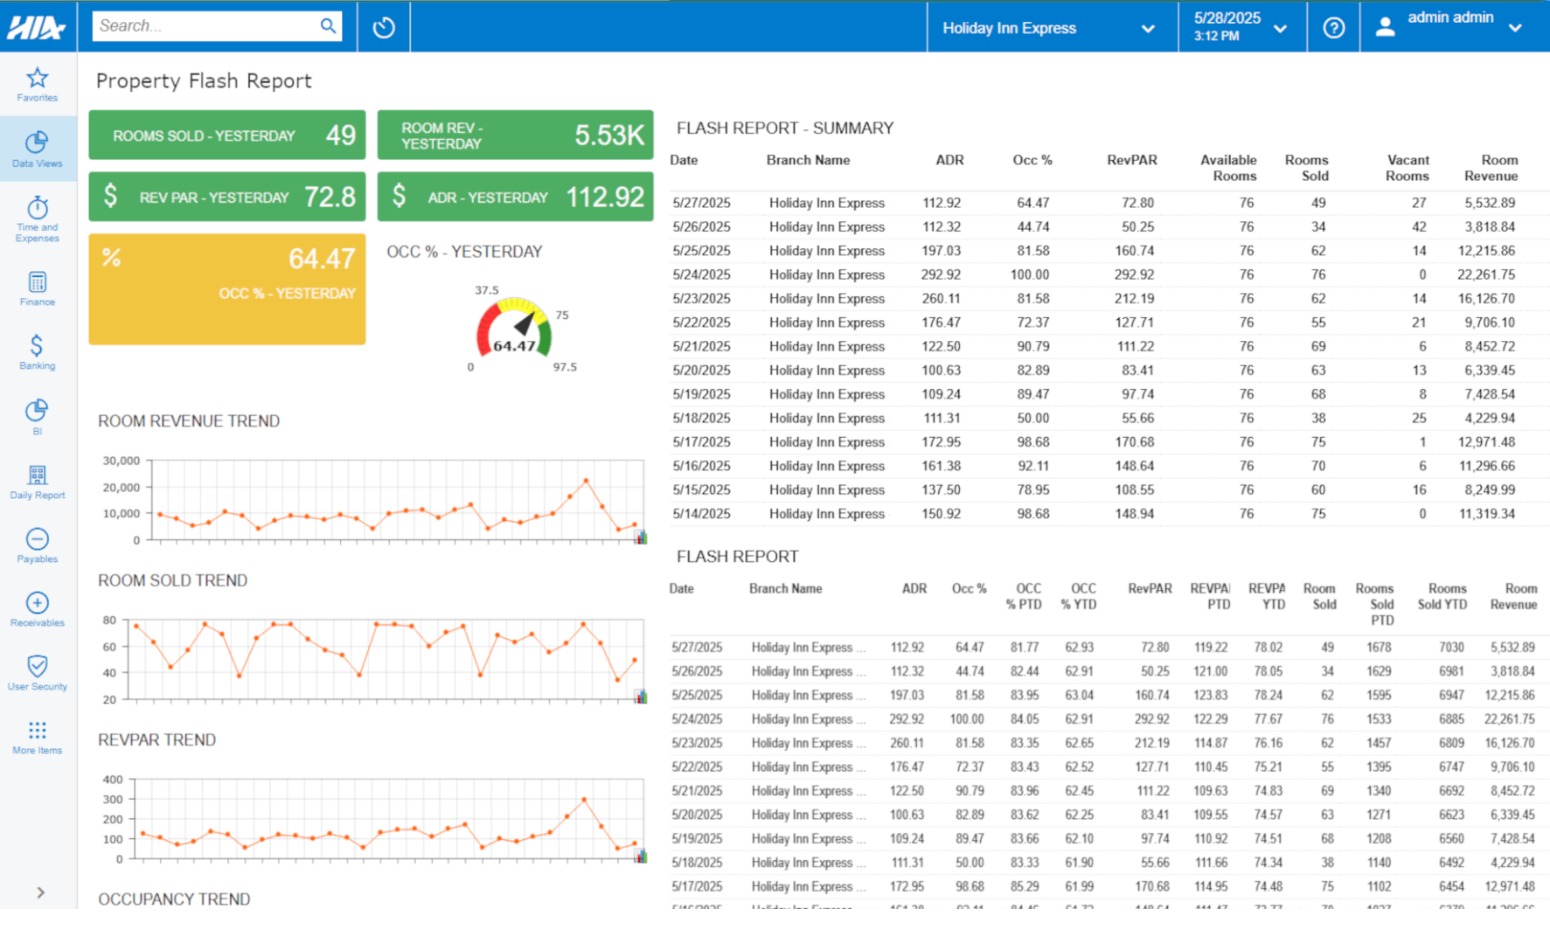Screen dimensions: 1550x944
Task: Open the Time and Expenses workspace
Action: click(x=37, y=219)
